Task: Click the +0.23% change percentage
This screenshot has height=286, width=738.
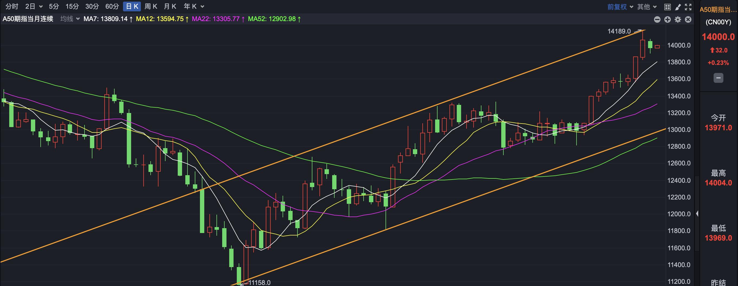Action: (x=718, y=63)
